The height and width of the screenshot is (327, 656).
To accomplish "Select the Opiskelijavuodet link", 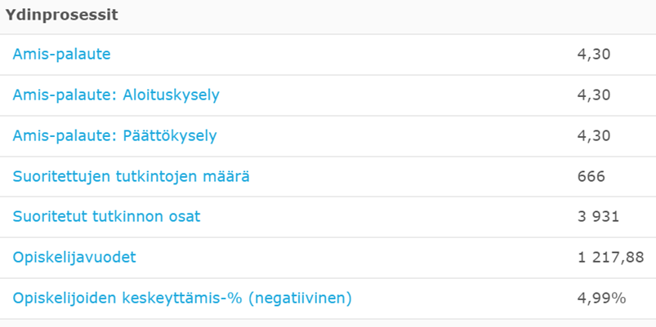I will point(74,258).
